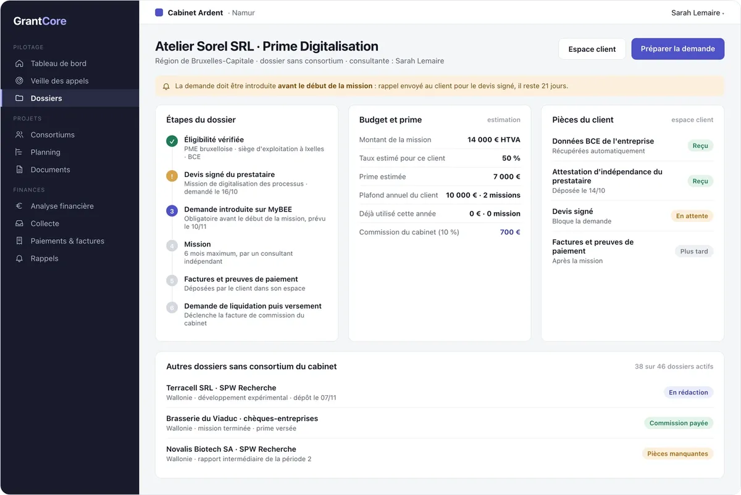
Task: Click the 'Devis signé du prestataire' step title
Action: click(x=230, y=175)
